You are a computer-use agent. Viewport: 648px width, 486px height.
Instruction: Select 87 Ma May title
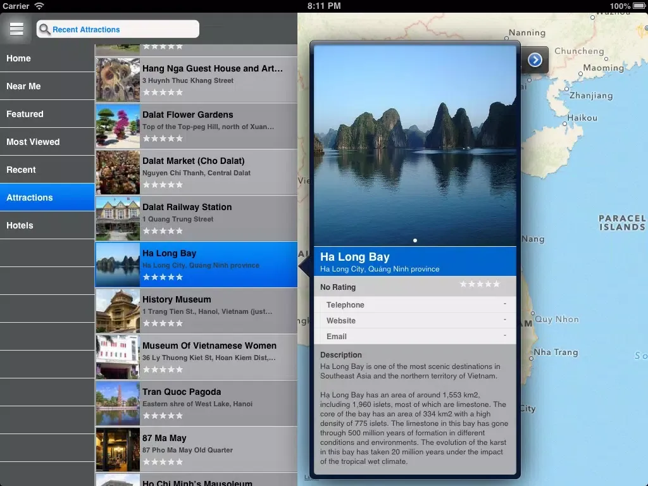click(x=164, y=438)
